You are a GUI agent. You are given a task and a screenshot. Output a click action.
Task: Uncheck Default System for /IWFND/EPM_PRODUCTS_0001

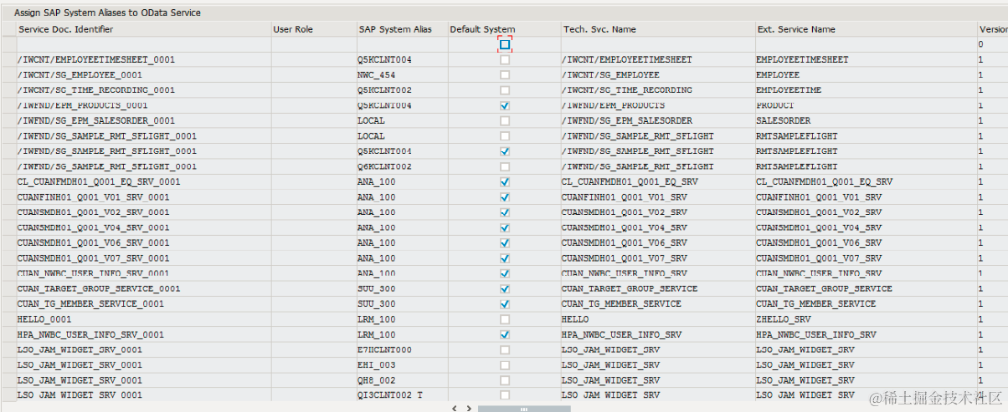coord(505,105)
